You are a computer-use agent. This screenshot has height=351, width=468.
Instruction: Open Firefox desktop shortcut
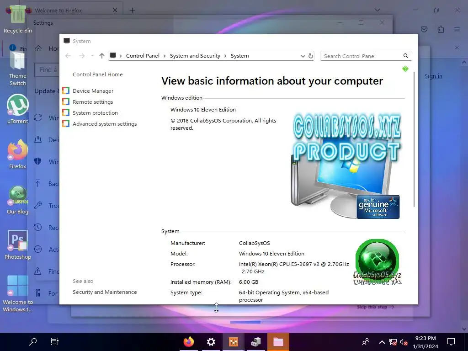pos(18,154)
